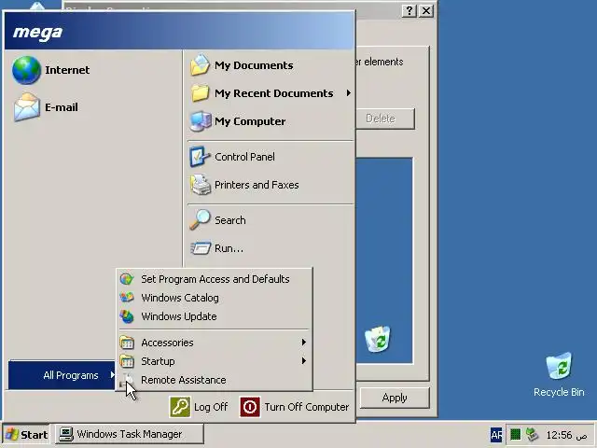The height and width of the screenshot is (448, 597).
Task: Select Printers and Faxes
Action: coord(271,185)
